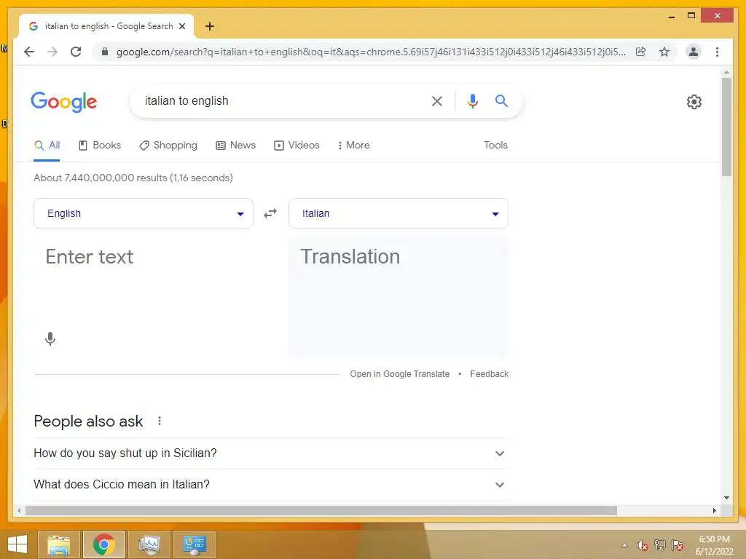Click the Chrome taskbar icon
Viewport: 746px width, 559px height.
coord(103,544)
